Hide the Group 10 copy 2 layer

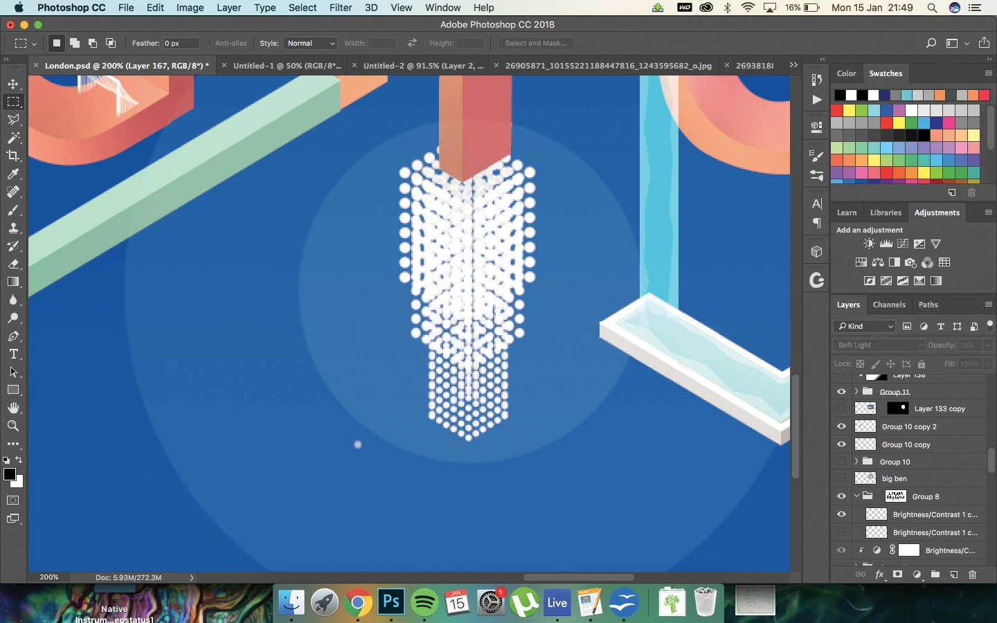[841, 426]
